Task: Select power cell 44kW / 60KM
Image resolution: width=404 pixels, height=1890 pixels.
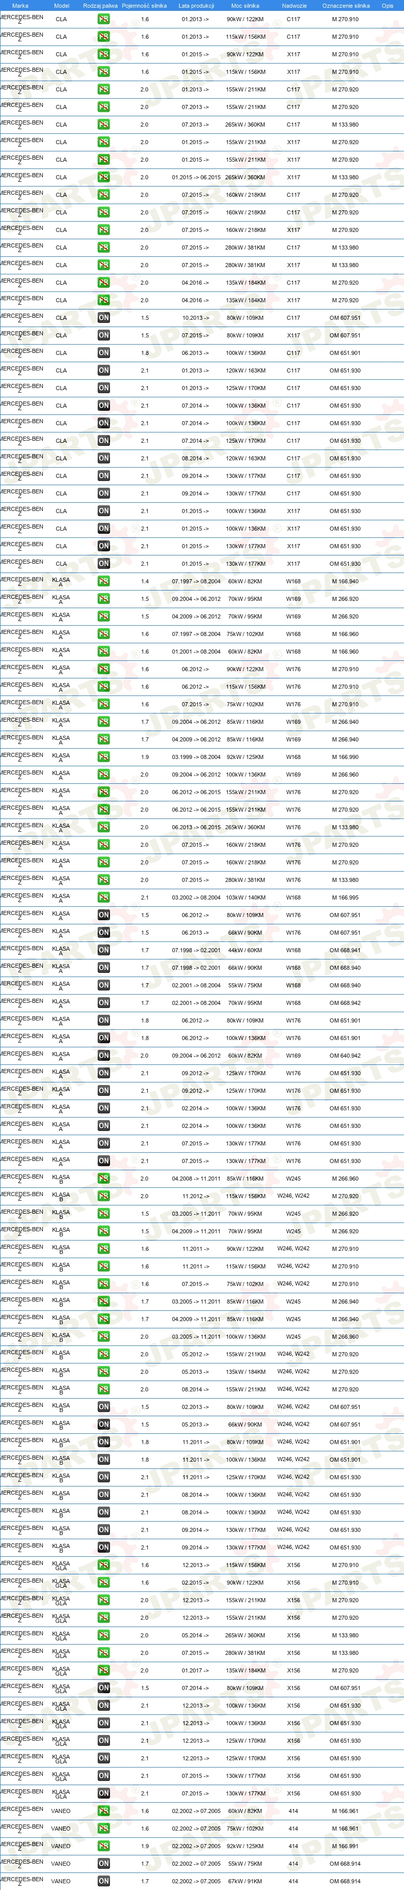Action: coord(245,950)
